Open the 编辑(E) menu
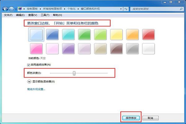This screenshot has width=186, height=124. [20, 15]
